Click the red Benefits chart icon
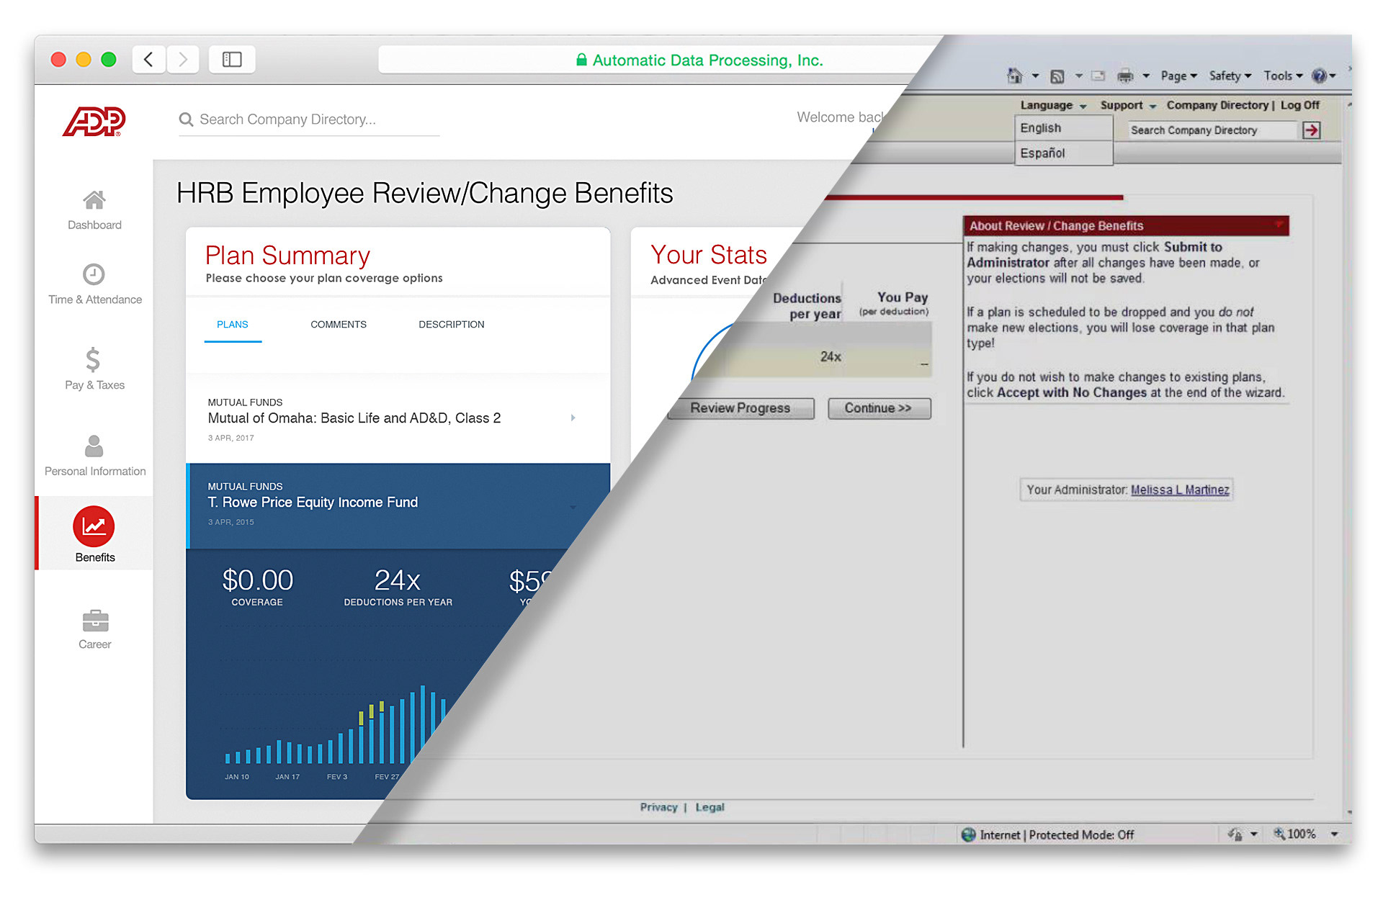The height and width of the screenshot is (905, 1383). pos(94,527)
